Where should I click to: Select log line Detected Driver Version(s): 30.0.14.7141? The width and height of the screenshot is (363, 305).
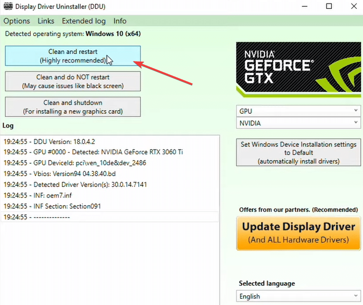(x=110, y=185)
